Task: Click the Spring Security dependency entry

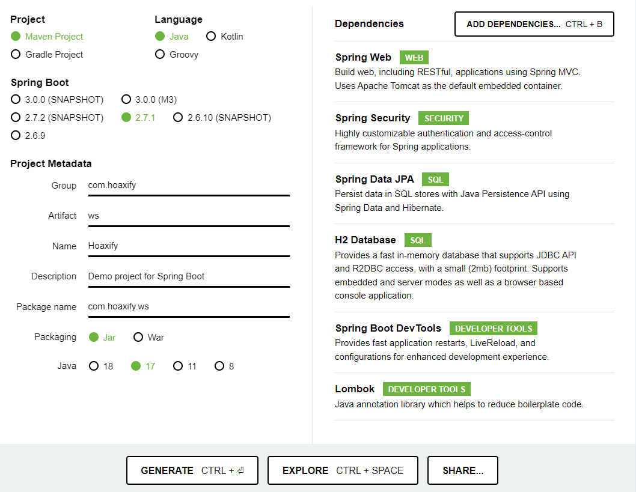Action: click(373, 118)
